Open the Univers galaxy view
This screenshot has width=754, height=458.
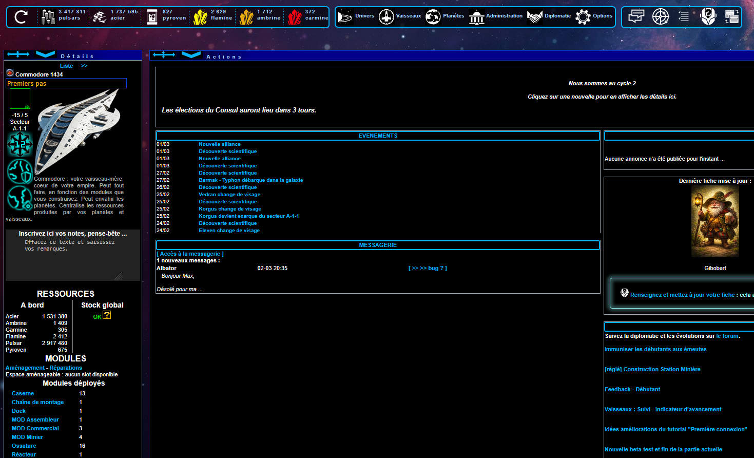tap(345, 17)
